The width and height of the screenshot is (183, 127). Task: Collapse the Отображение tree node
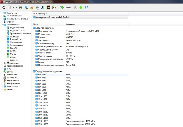coord(2,25)
